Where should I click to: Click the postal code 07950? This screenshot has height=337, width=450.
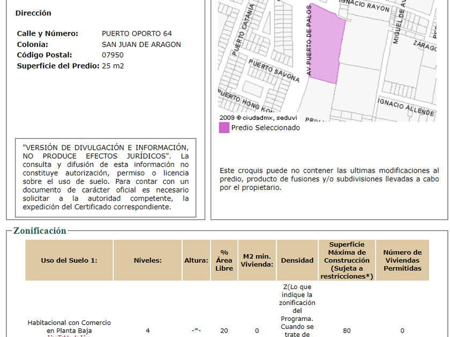click(x=112, y=55)
